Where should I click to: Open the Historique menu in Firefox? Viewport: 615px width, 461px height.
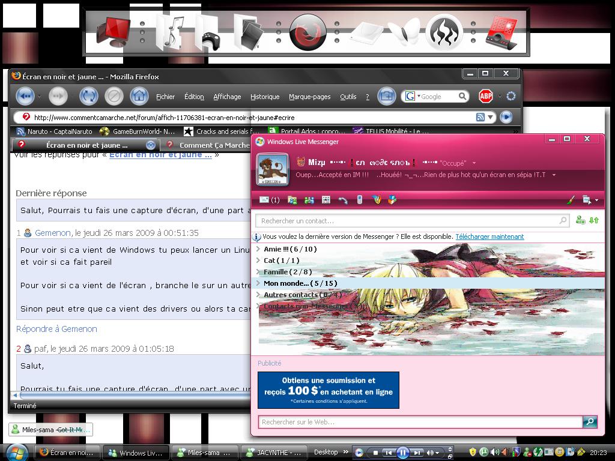coord(265,97)
